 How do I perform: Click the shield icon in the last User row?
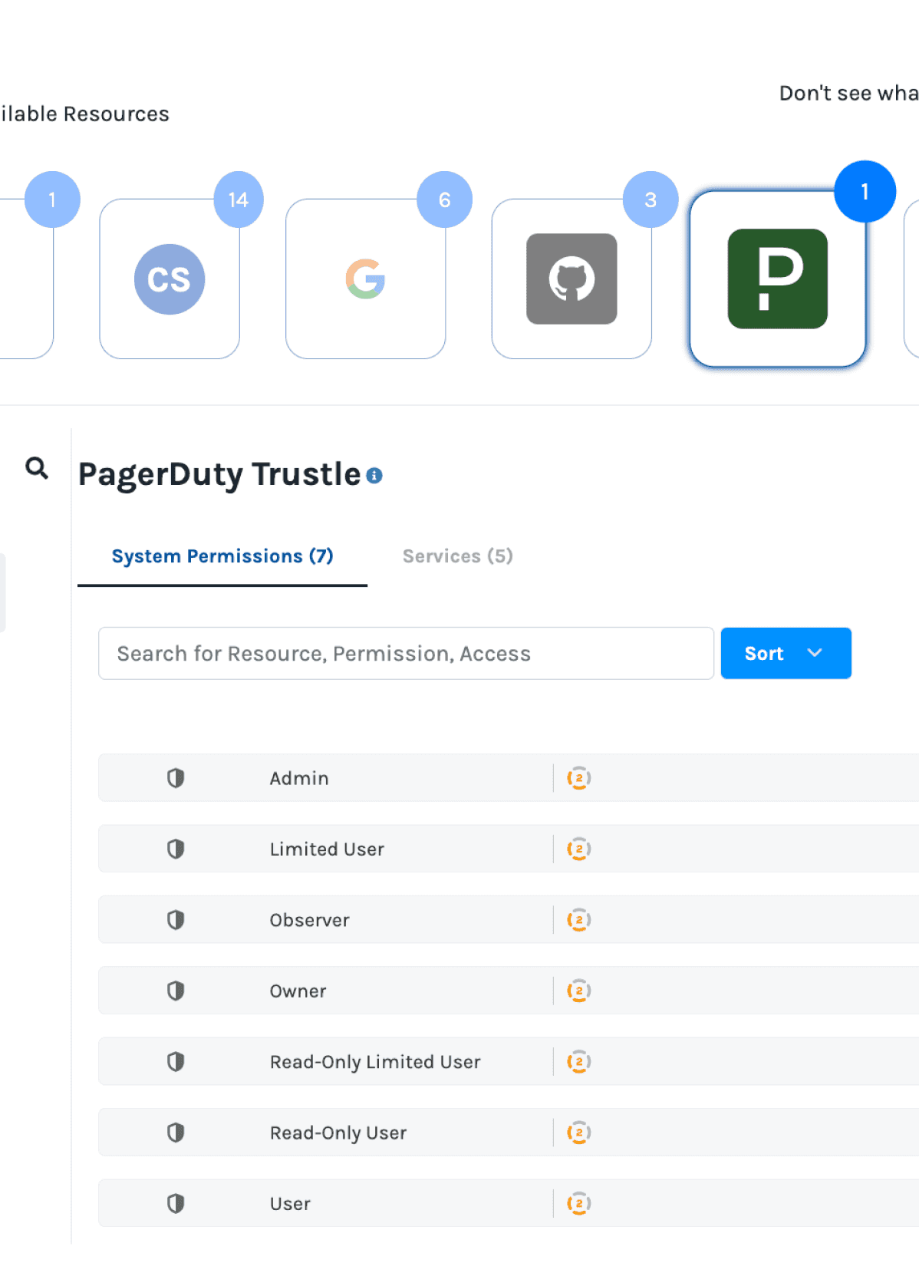(x=176, y=1203)
